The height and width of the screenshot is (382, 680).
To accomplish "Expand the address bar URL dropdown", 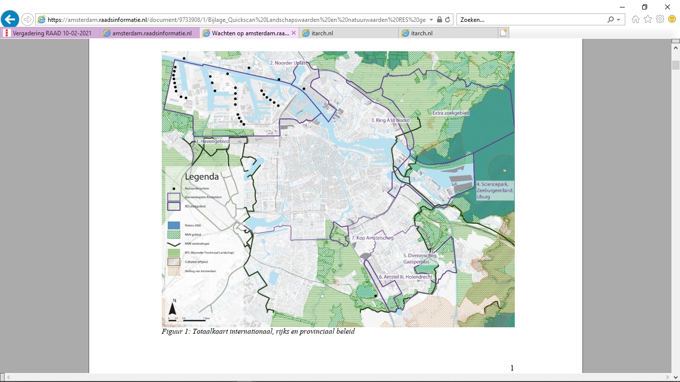I will (x=431, y=20).
